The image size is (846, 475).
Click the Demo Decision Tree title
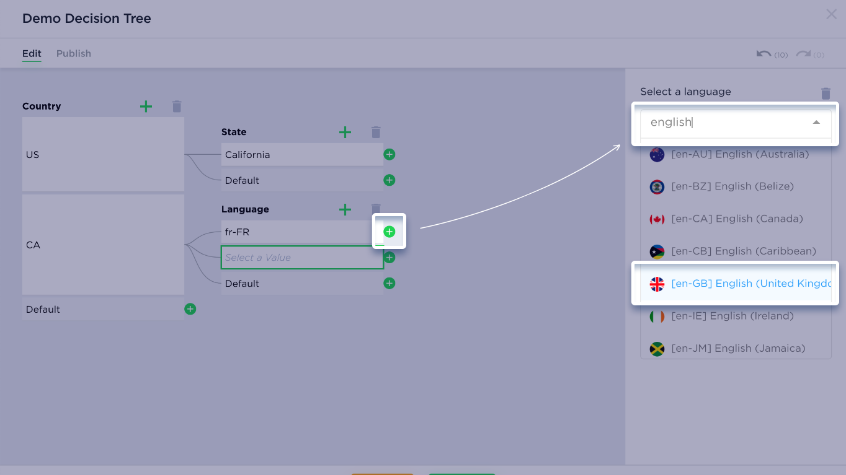coord(87,19)
